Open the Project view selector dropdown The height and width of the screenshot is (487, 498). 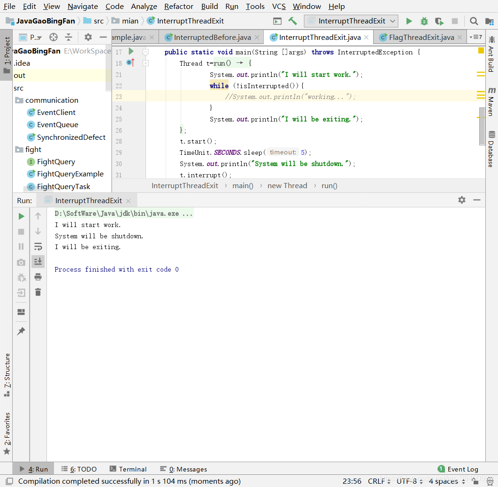coord(31,38)
